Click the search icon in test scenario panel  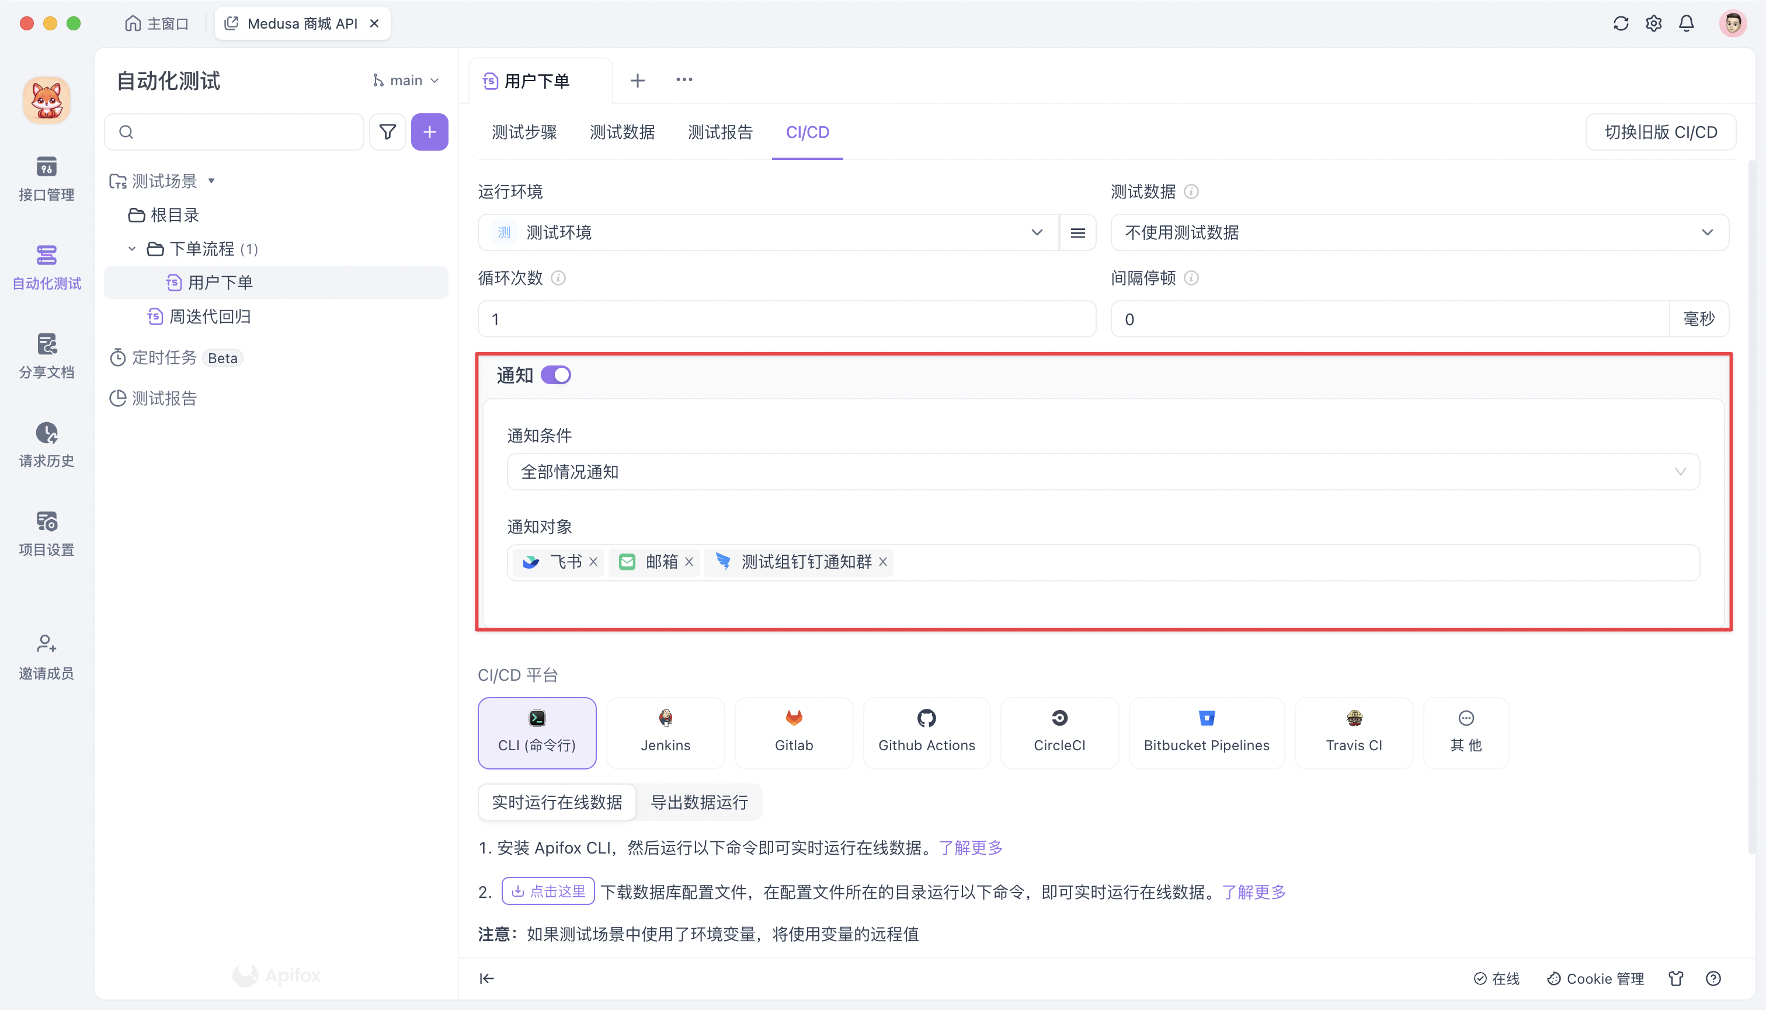[126, 132]
